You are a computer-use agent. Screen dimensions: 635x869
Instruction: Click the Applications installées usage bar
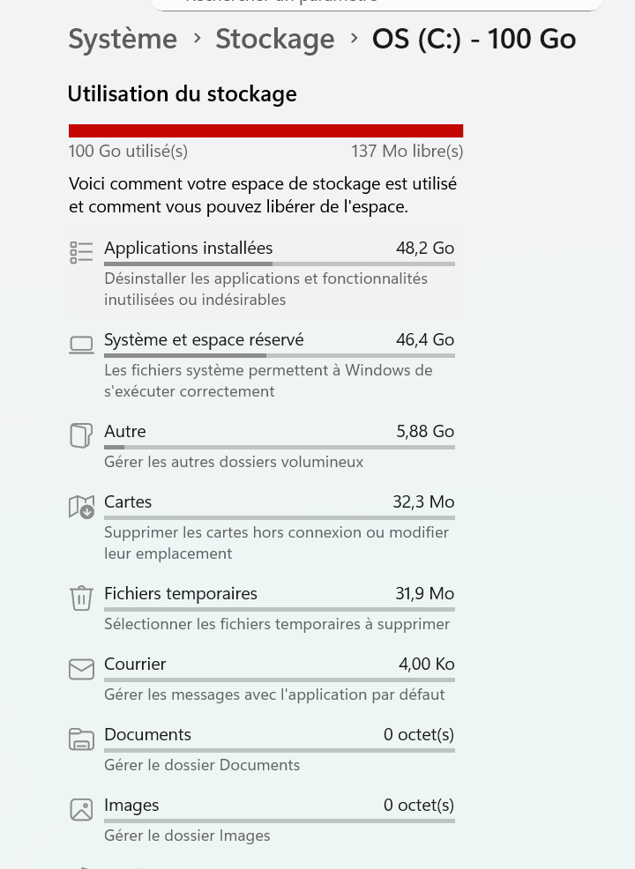279,264
